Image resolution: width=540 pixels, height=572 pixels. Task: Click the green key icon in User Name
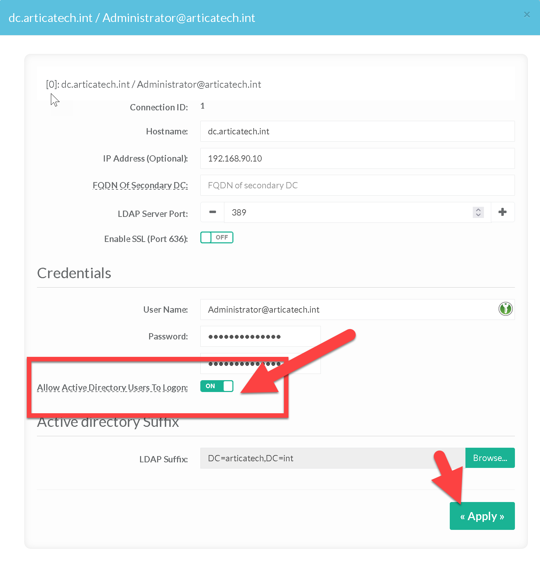505,309
